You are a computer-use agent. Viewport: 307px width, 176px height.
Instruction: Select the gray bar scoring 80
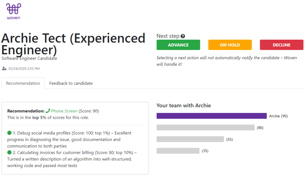point(205,128)
